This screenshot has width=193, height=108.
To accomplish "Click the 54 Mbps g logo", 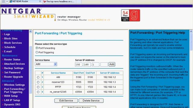I will [131, 15].
